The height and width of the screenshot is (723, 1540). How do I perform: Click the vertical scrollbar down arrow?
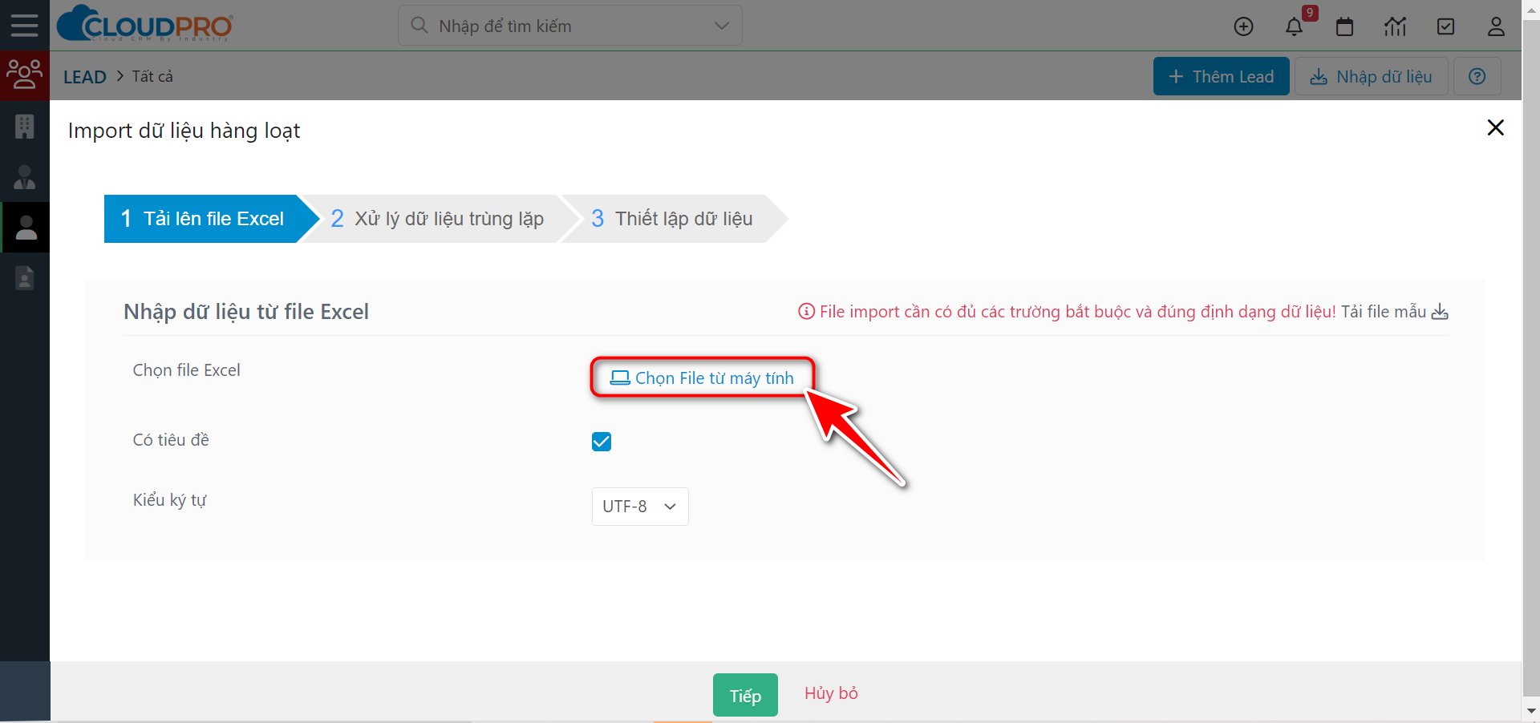pos(1531,710)
